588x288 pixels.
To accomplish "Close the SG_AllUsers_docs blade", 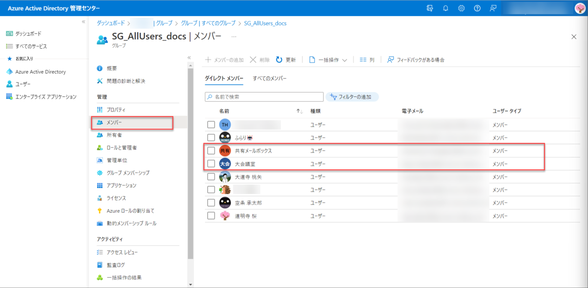I will coord(574,37).
